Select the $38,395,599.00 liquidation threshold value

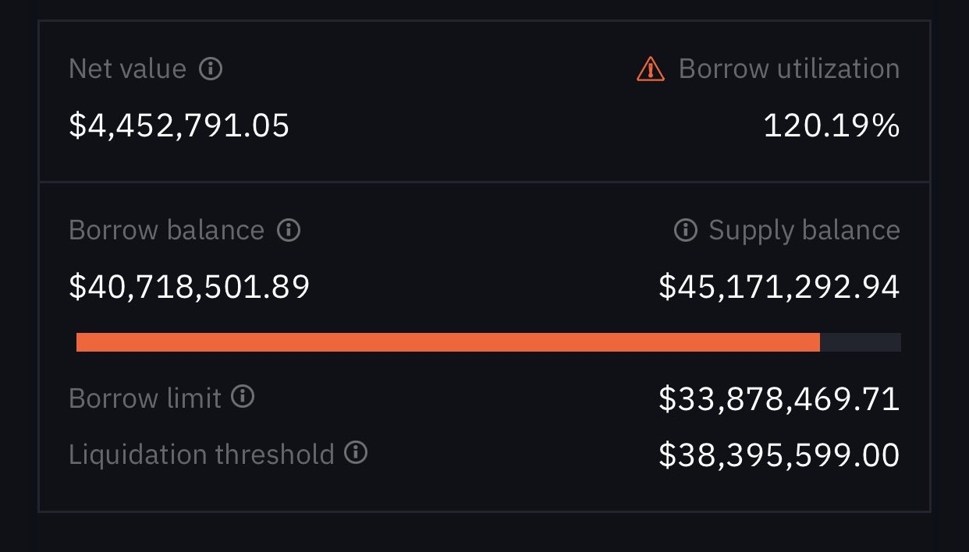coord(779,455)
